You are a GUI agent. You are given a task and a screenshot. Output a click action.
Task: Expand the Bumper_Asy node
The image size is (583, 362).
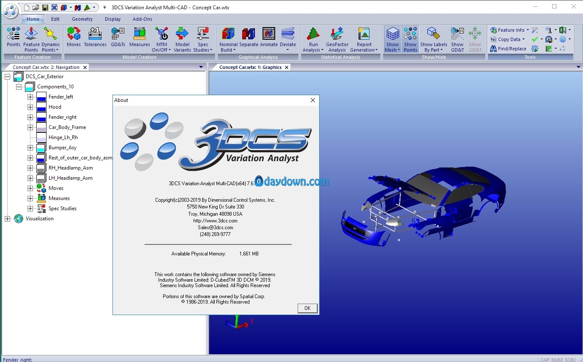(30, 148)
